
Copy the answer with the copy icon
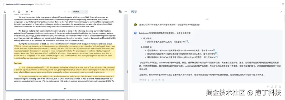coord(276,87)
